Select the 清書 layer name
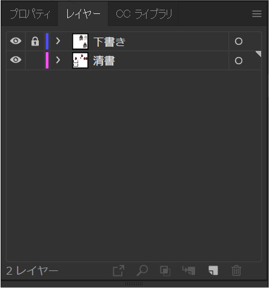 click(104, 61)
